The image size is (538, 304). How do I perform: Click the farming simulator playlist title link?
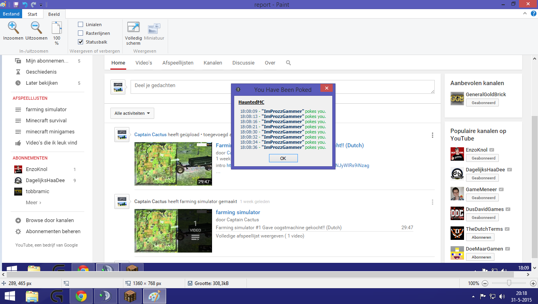click(x=238, y=212)
